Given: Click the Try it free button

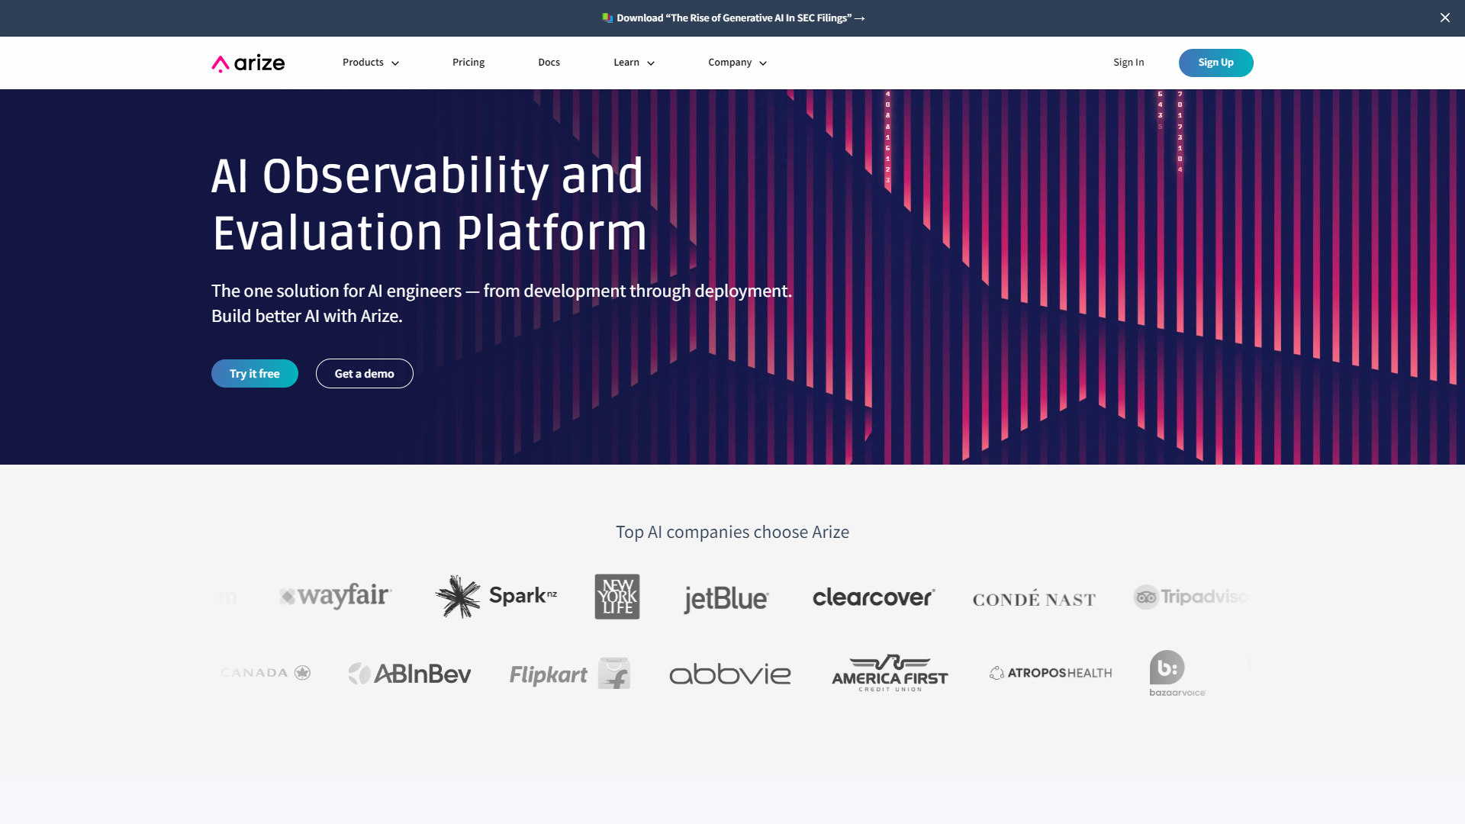Looking at the screenshot, I should pos(255,373).
